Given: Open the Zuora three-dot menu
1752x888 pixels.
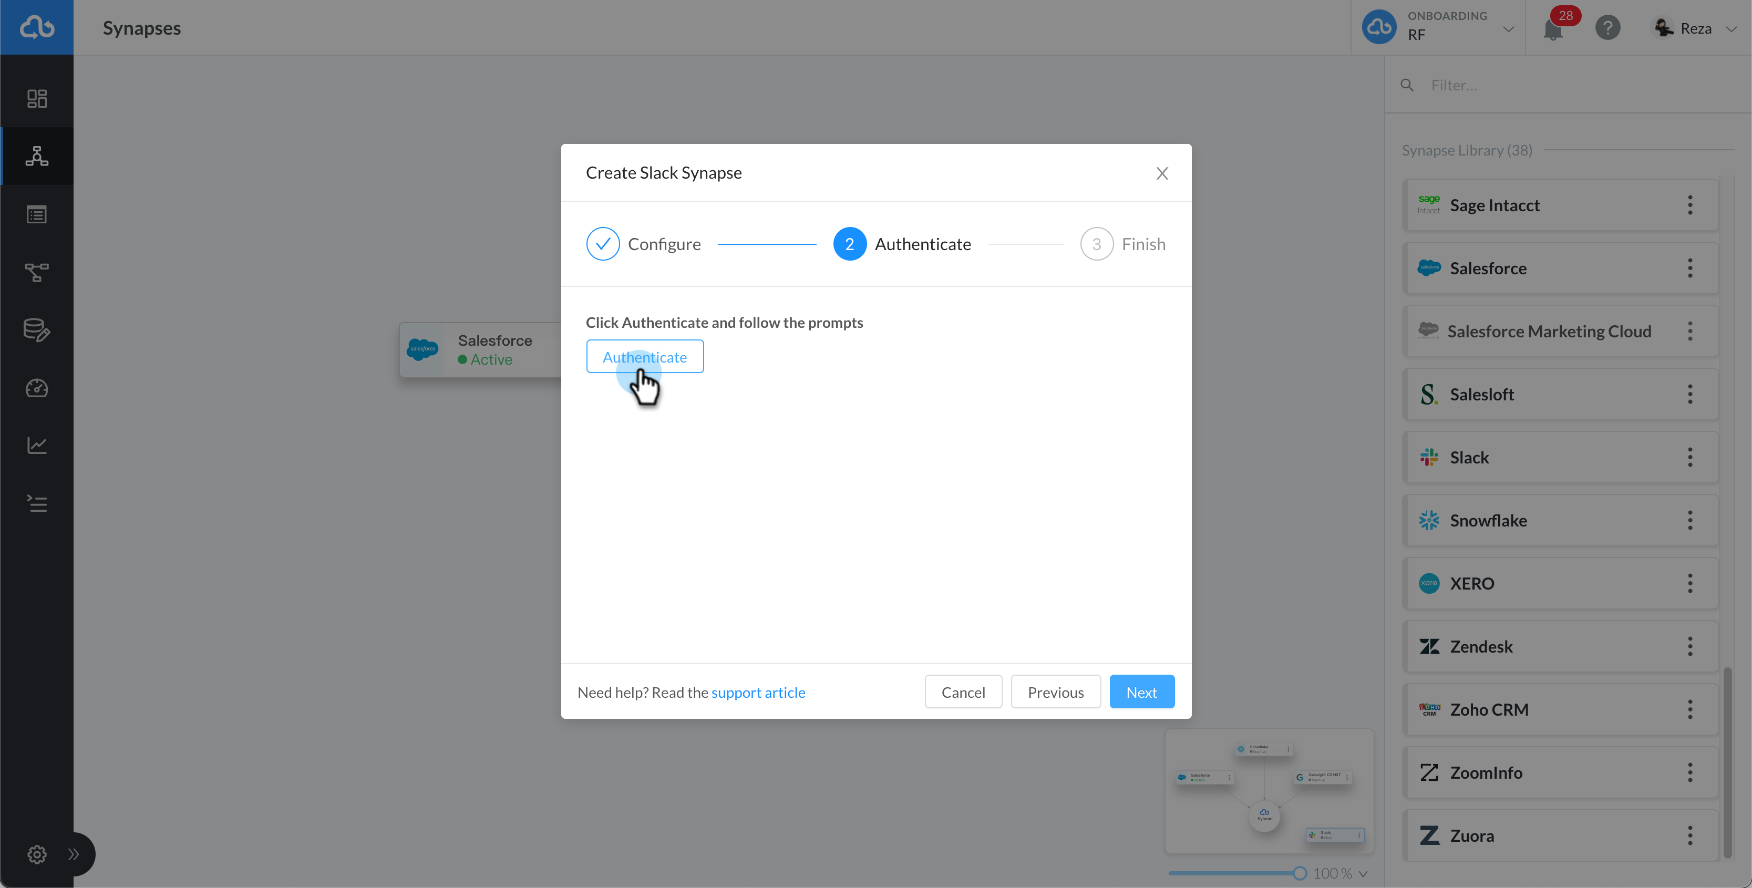Looking at the screenshot, I should point(1690,835).
